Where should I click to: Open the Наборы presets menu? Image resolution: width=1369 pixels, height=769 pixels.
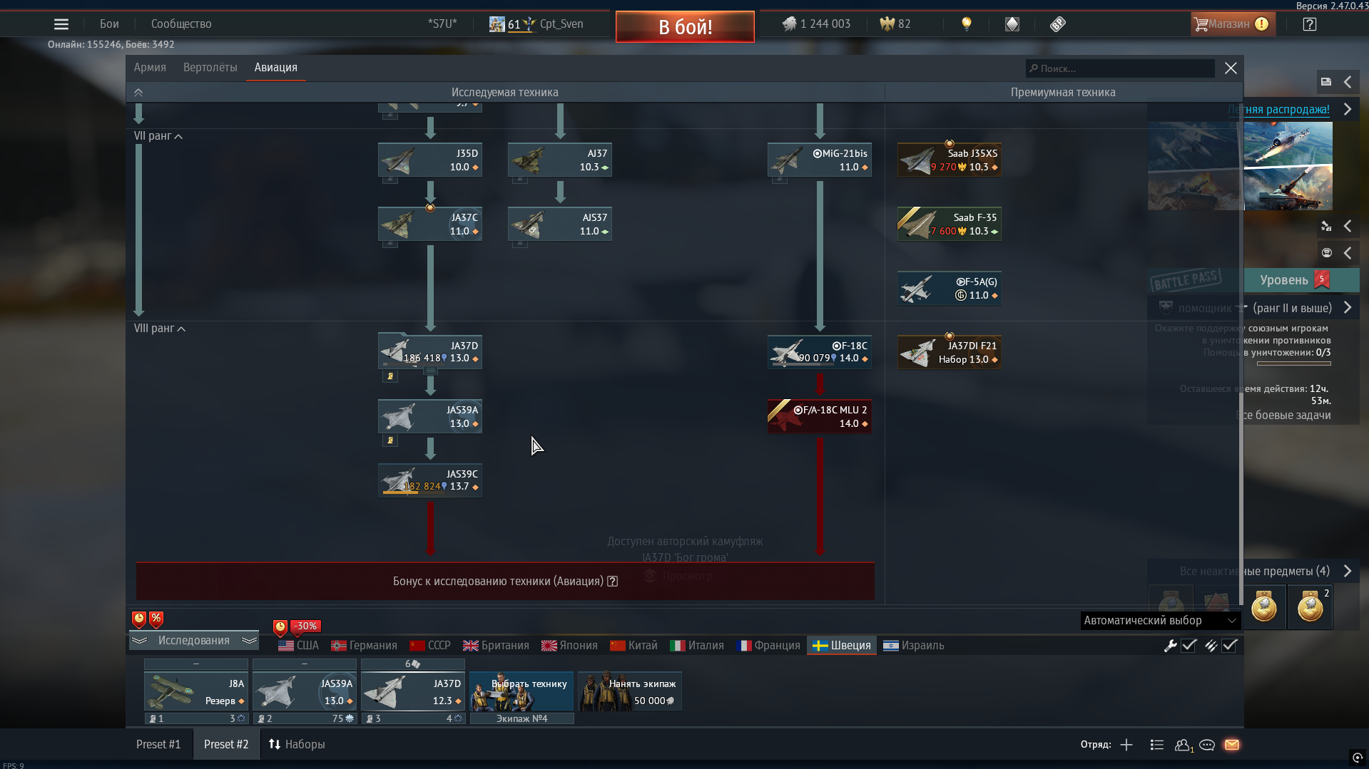click(297, 745)
